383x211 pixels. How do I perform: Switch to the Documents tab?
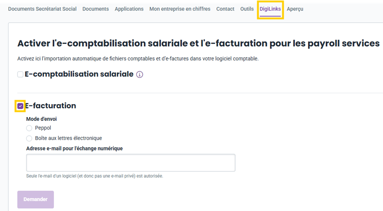tap(95, 9)
